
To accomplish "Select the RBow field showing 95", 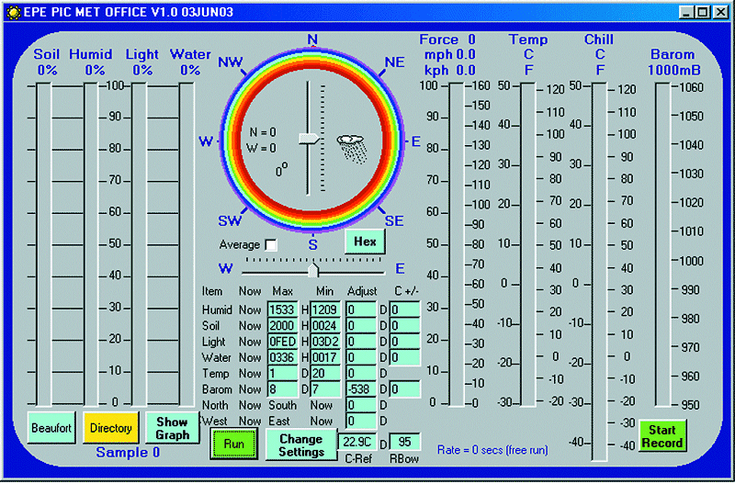I will click(404, 441).
